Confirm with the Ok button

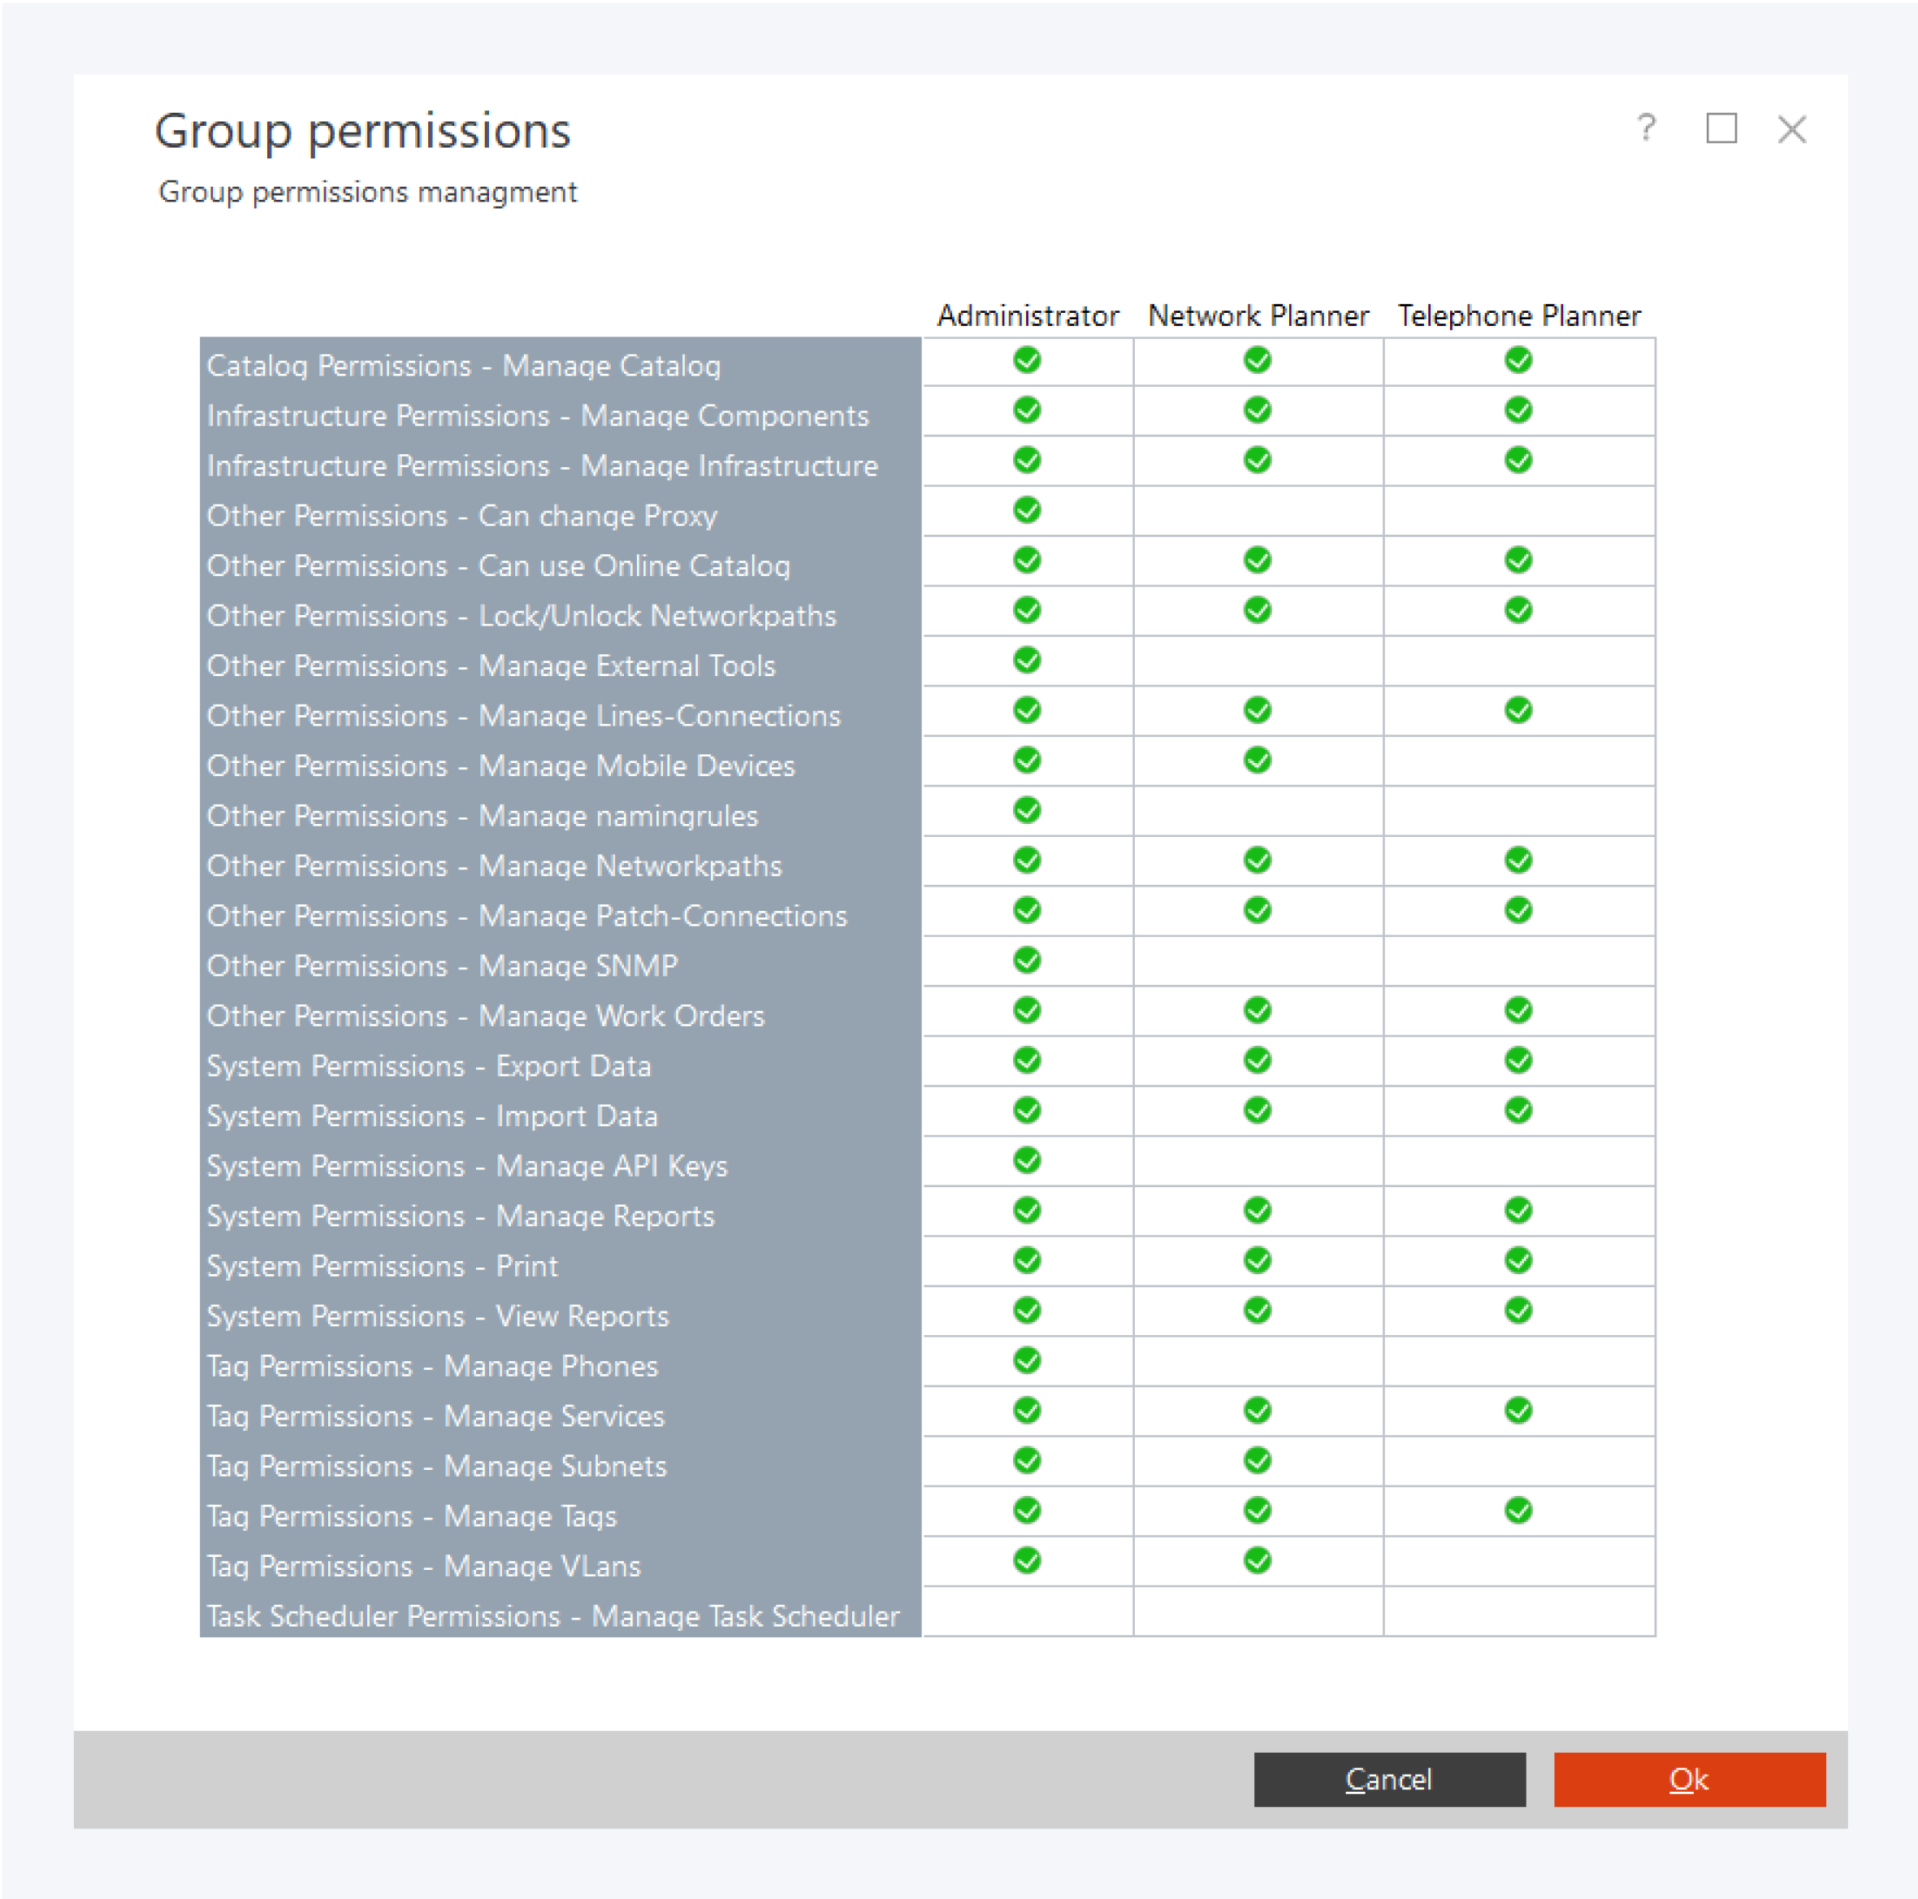1687,1779
